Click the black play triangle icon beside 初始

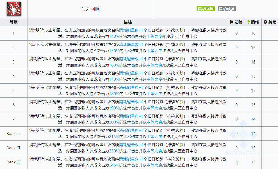(x=232, y=22)
